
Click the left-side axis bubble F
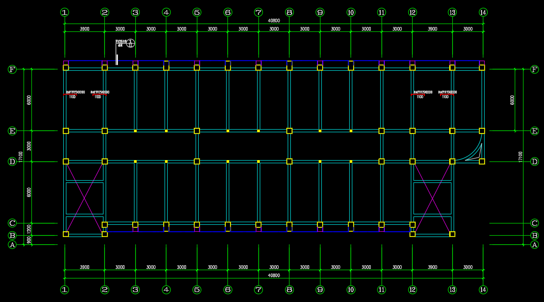coord(12,69)
